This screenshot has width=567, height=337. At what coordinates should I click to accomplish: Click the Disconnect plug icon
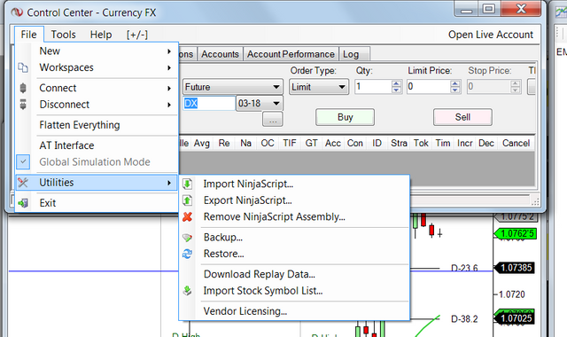(x=23, y=105)
